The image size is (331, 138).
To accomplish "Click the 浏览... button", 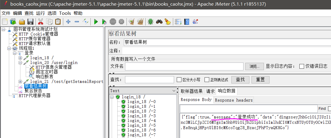I will click(254, 66).
